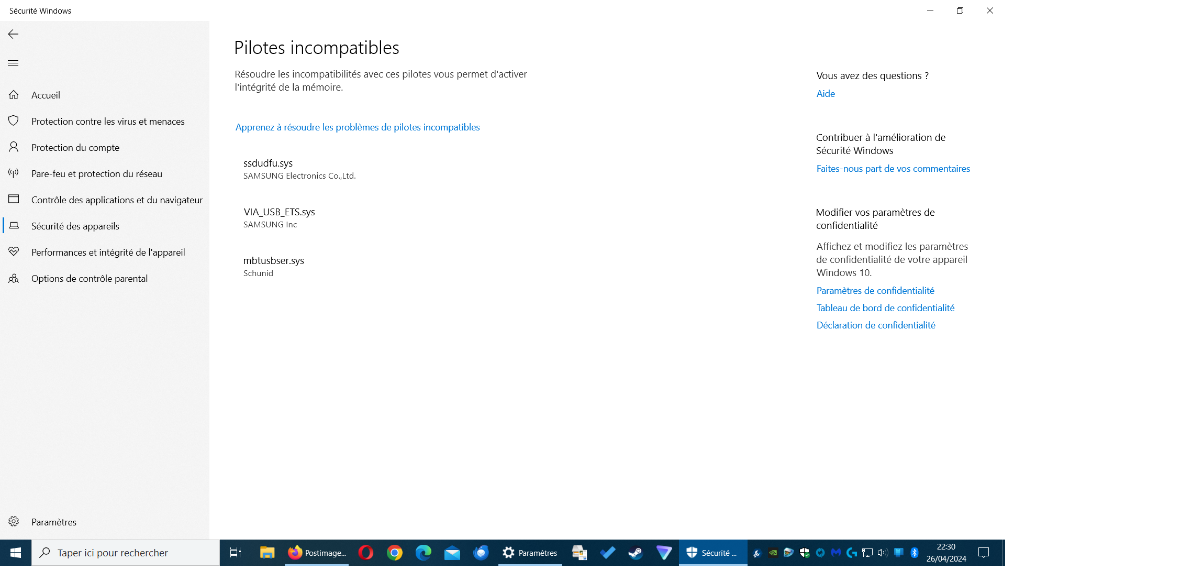Open Options de contrôle parental
This screenshot has height=571, width=1192.
click(x=89, y=279)
